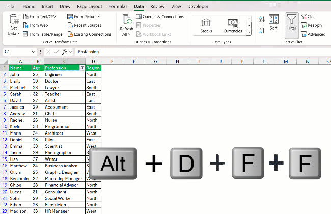Click the Insert Function fx icon
This screenshot has width=331, height=214.
pos(65,52)
